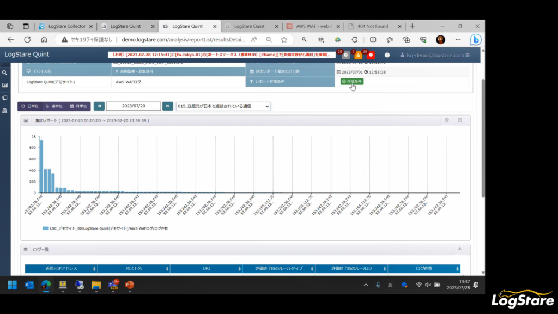Open Outlook from the taskbar
Image resolution: width=558 pixels, height=314 pixels.
coord(29,285)
